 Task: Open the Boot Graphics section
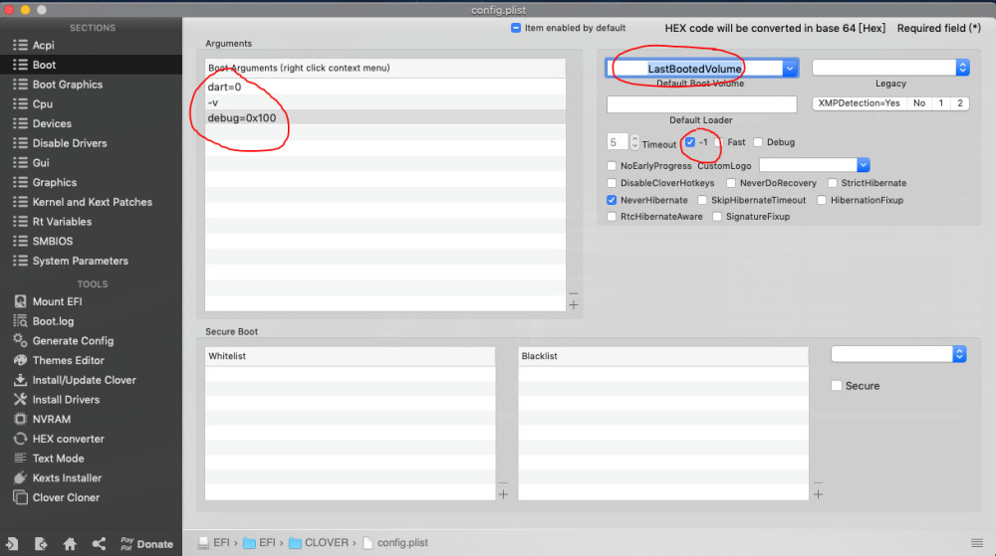point(68,85)
